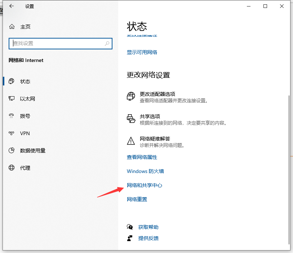
Task: Open the Home (主页) page icon
Action: (12, 27)
